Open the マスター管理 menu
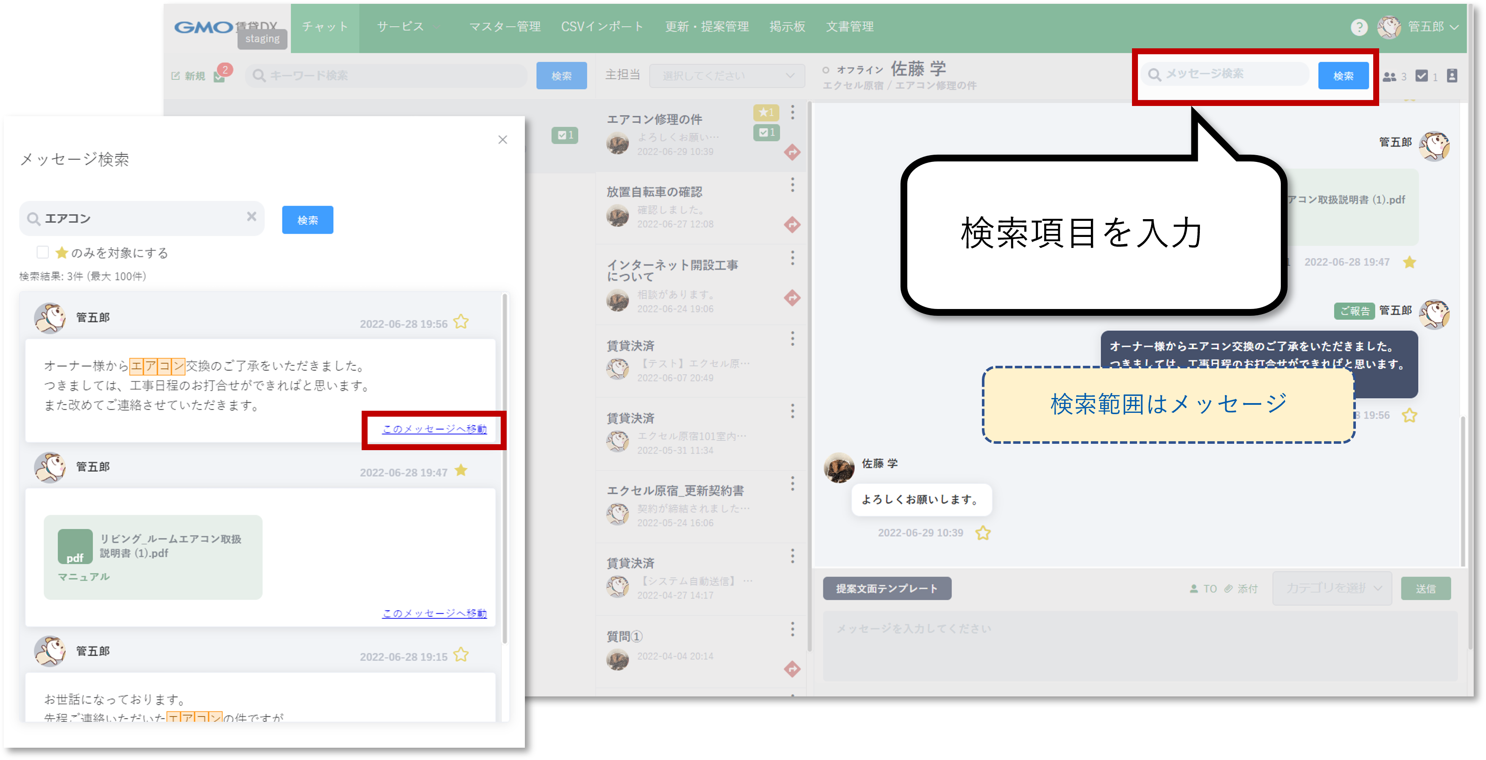The width and height of the screenshot is (1486, 760). tap(505, 27)
